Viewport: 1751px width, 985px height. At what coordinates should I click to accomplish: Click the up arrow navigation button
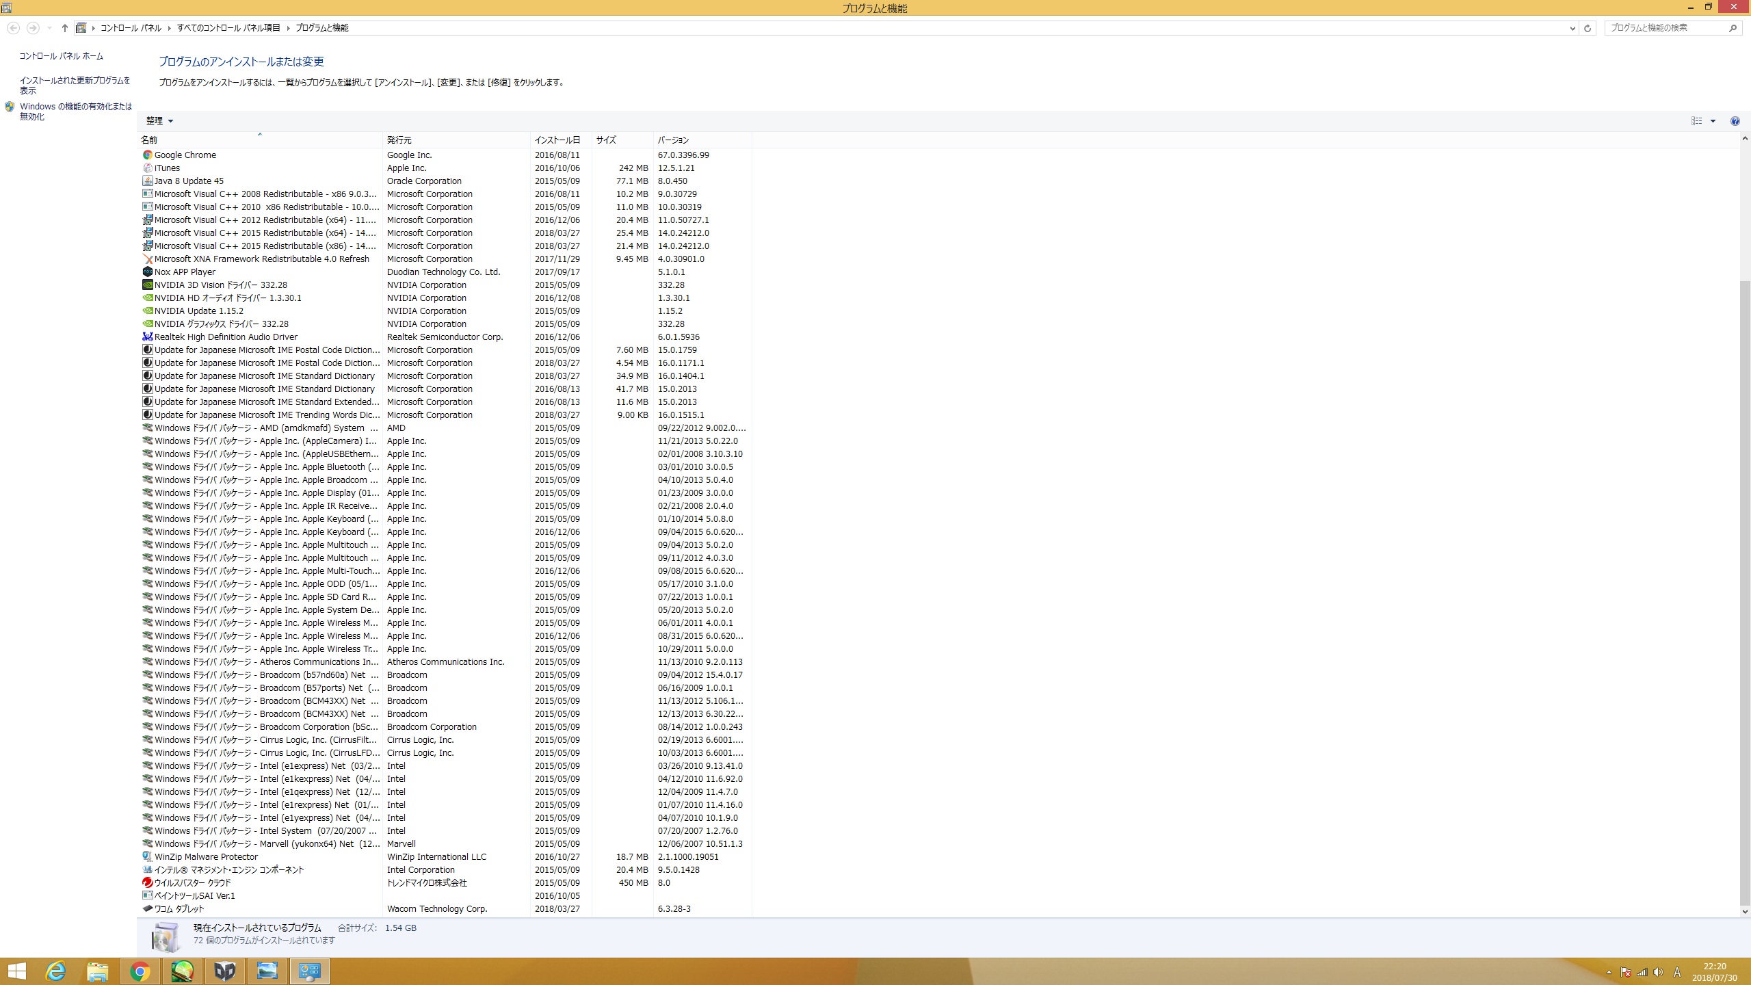pos(64,28)
